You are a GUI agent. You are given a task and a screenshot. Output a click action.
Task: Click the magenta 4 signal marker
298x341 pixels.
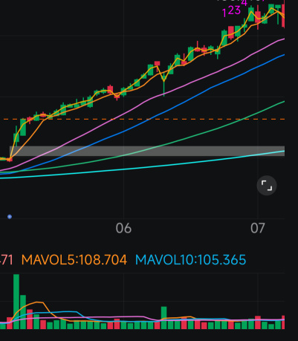pos(244,3)
